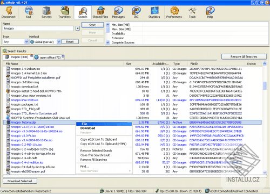The height and width of the screenshot is (194, 270).
Task: Sort by the File Name column header
Action: 63,64
